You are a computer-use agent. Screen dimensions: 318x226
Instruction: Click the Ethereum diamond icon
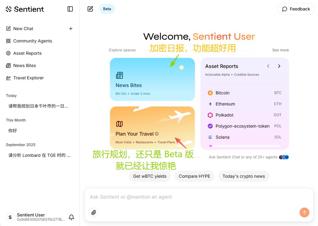click(210, 104)
